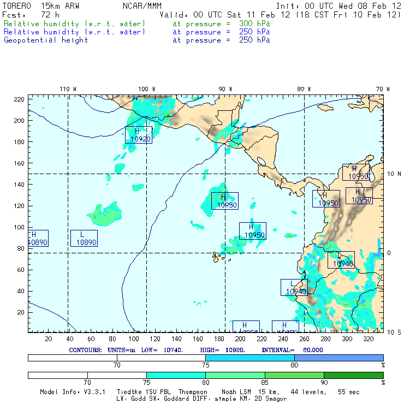The image size is (404, 404).
Task: Select the blue 80% swatch in upper colorbar
Action: point(339,358)
